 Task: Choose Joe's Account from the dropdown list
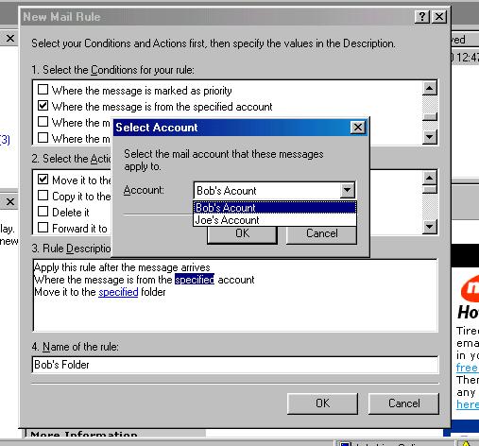pyautogui.click(x=275, y=220)
